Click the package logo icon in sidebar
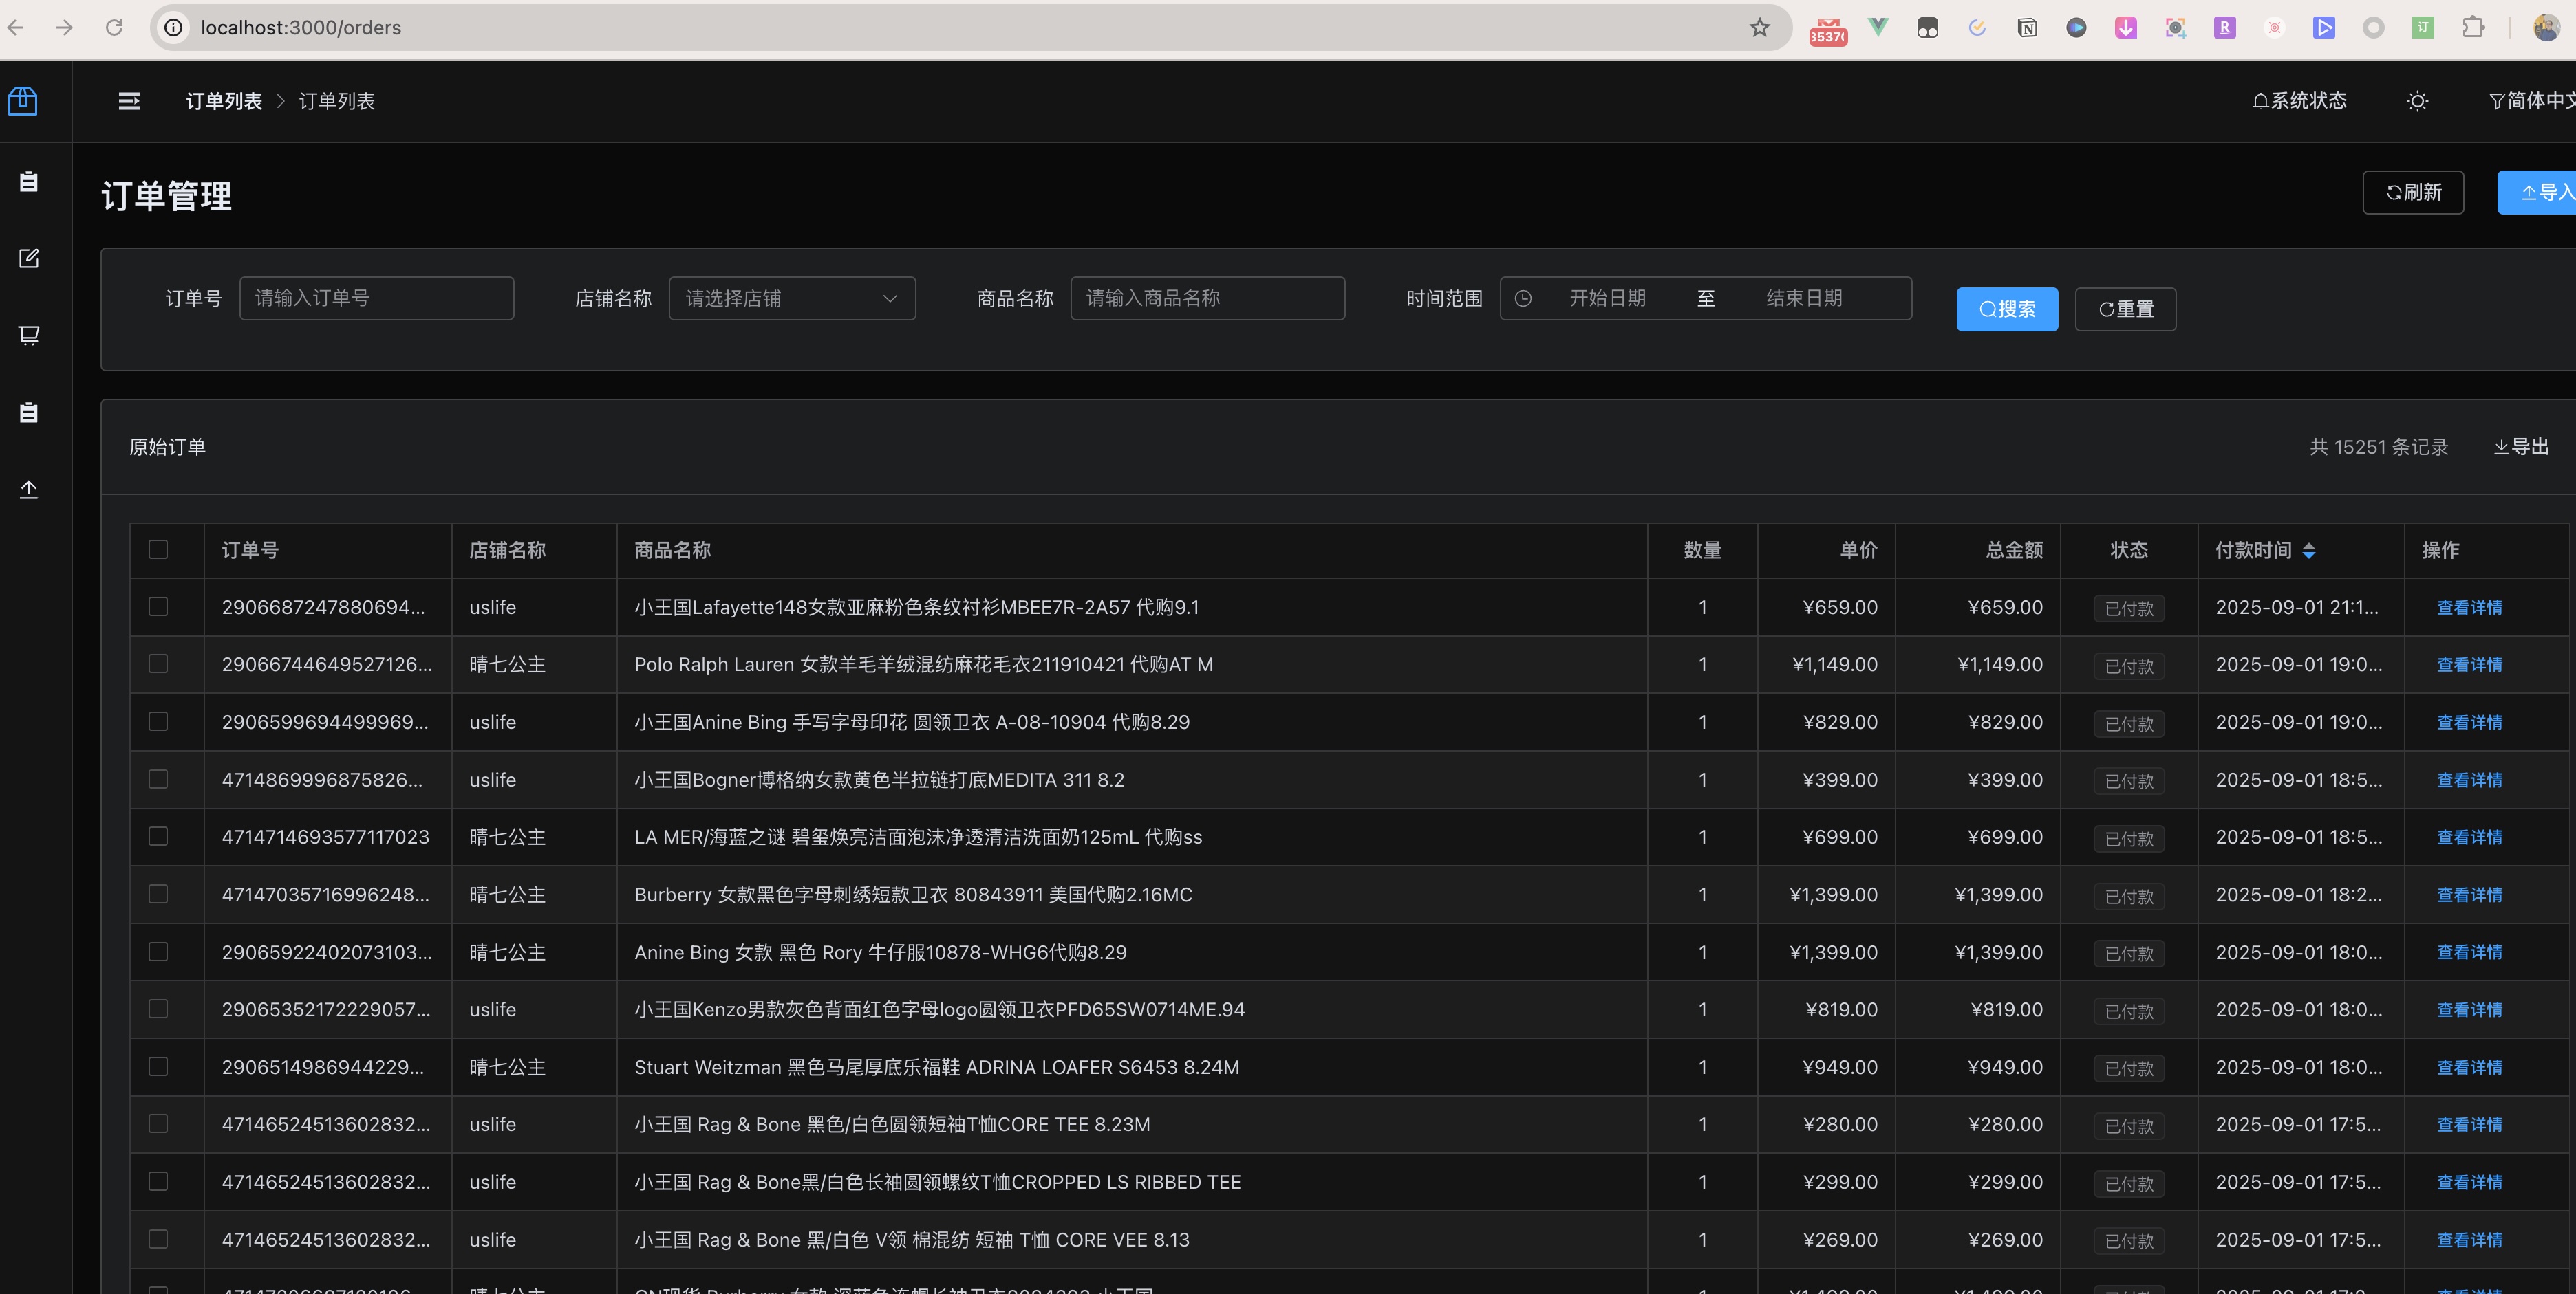2576x1294 pixels. [23, 101]
